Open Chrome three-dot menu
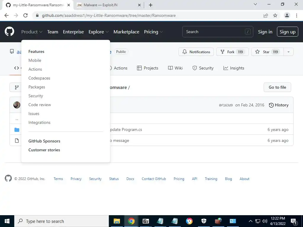The height and width of the screenshot is (227, 303). (x=296, y=15)
